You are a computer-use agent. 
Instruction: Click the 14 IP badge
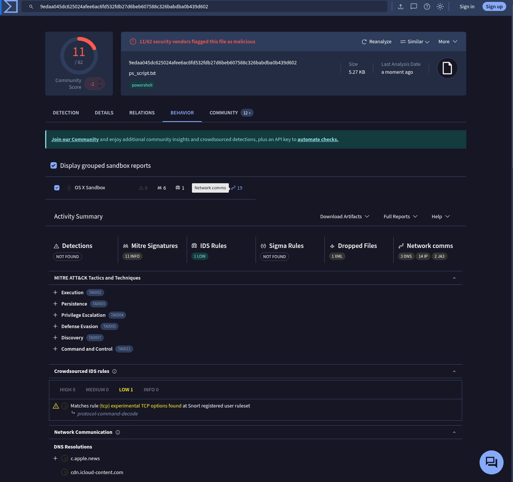click(x=423, y=257)
